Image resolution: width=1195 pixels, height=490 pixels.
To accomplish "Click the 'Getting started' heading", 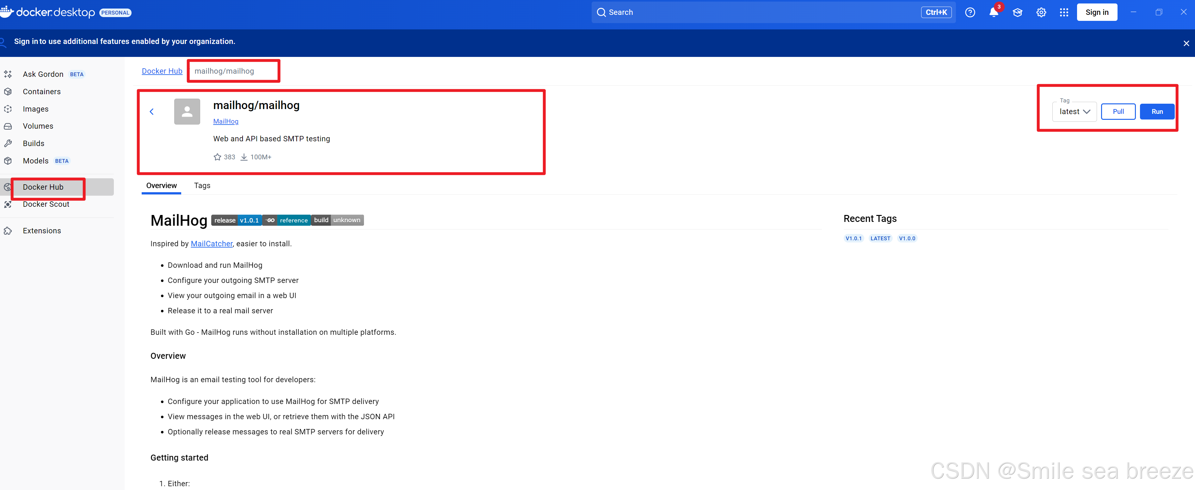I will pyautogui.click(x=179, y=458).
